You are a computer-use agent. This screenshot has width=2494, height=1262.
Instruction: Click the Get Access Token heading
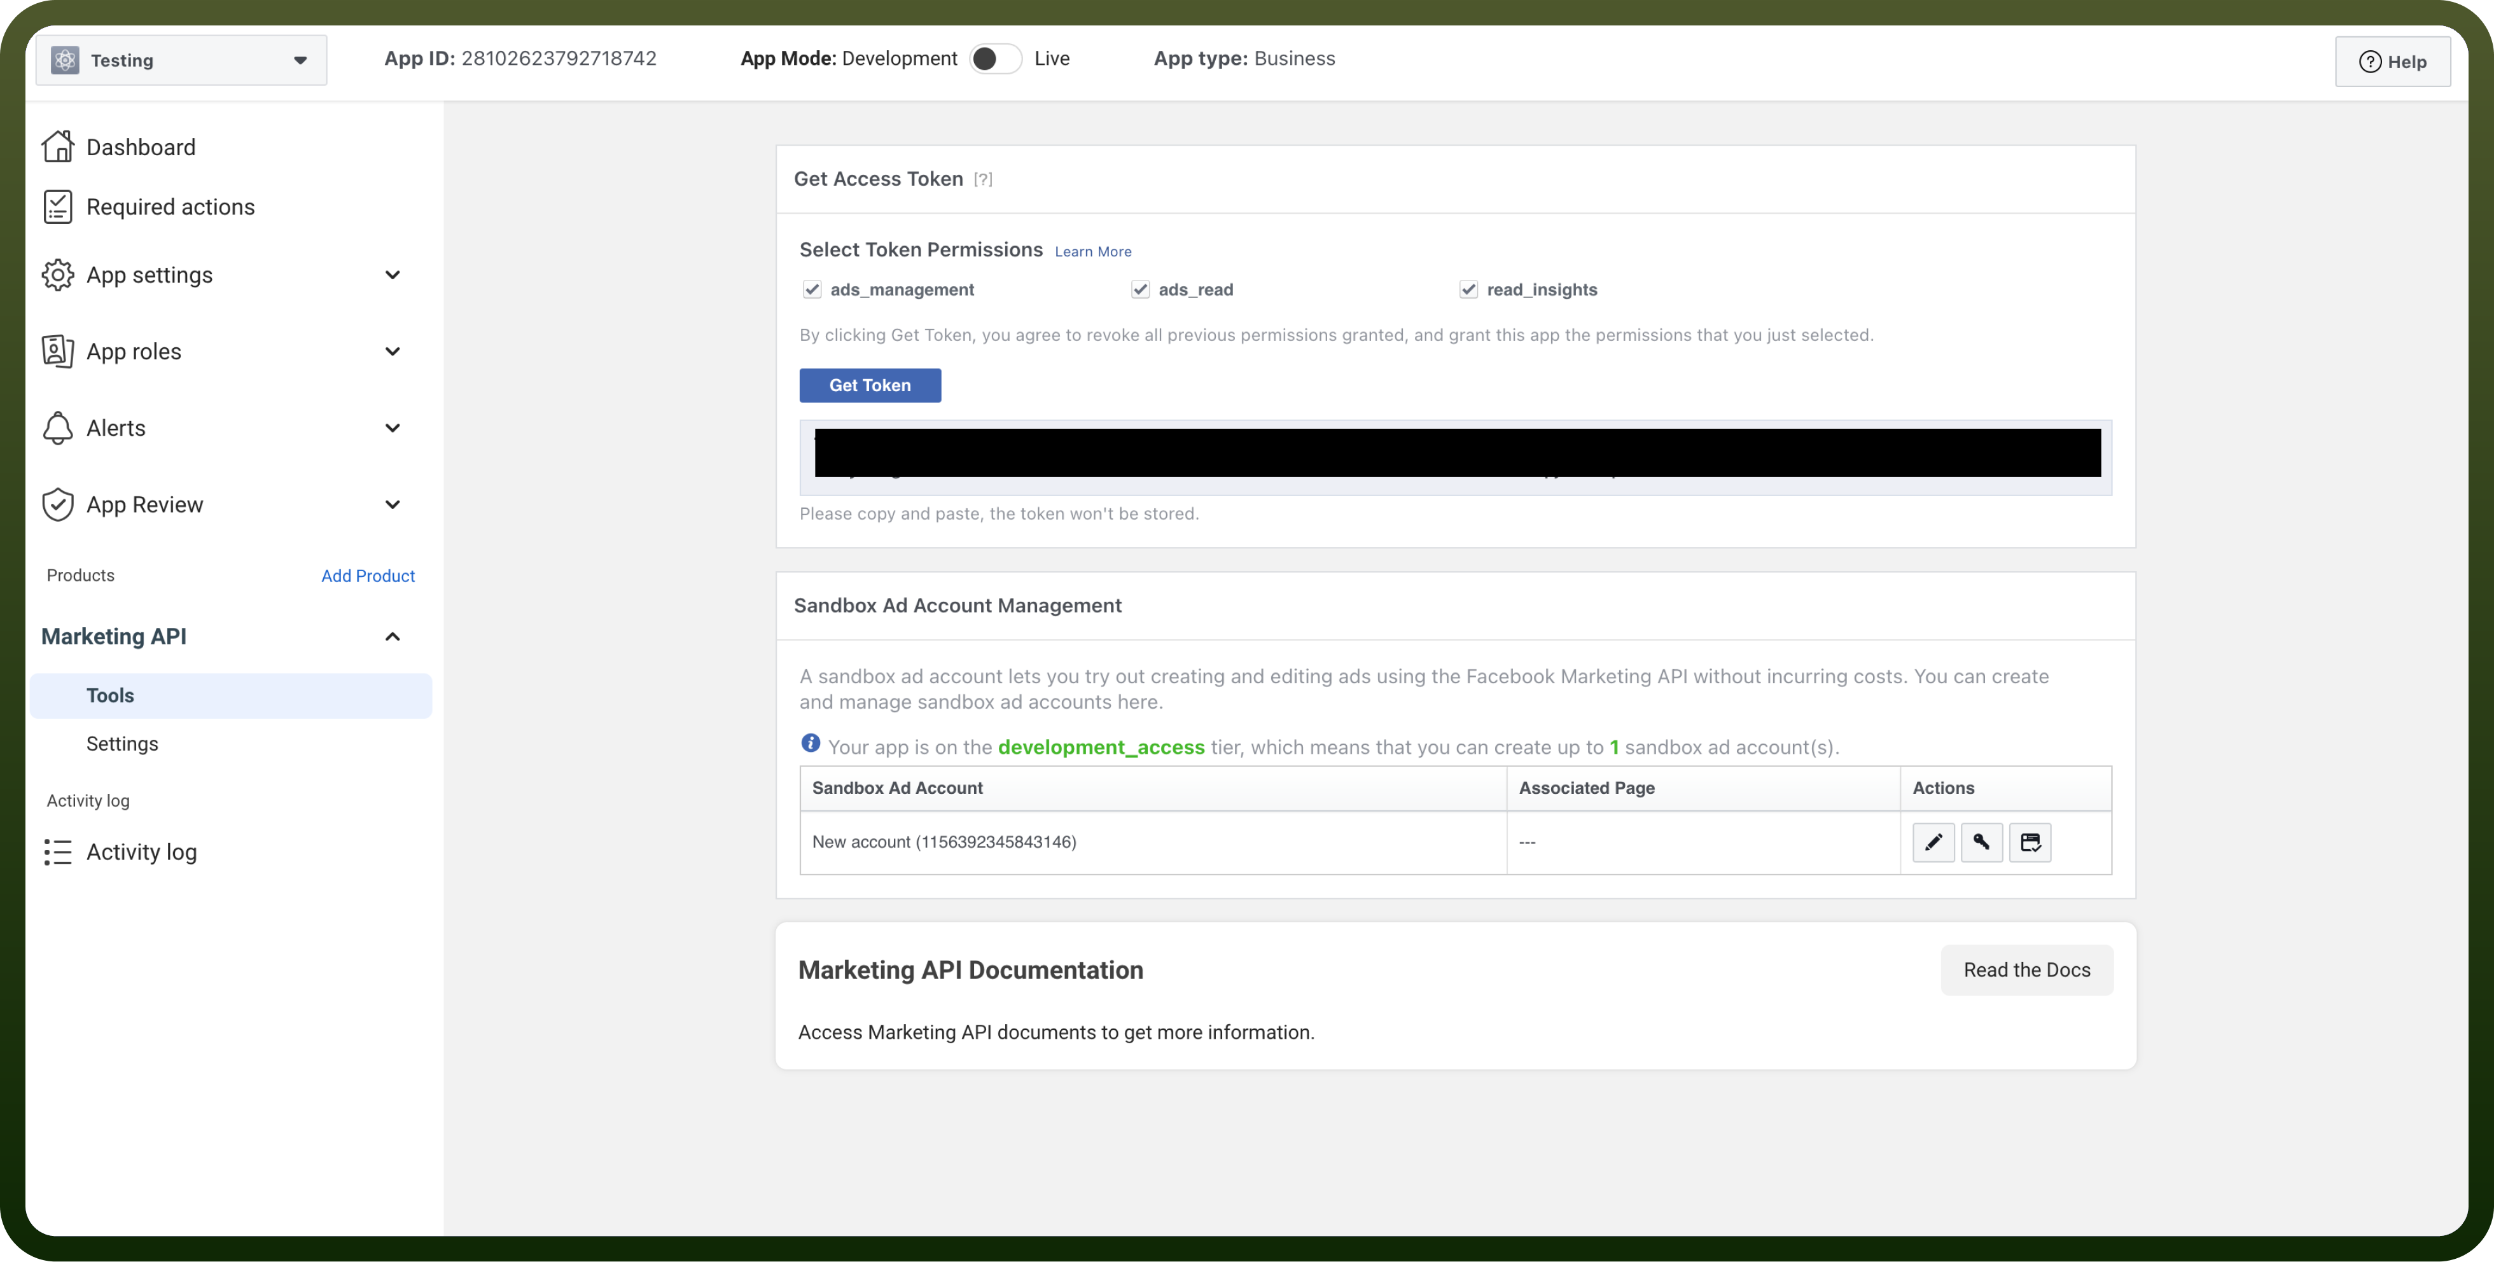point(878,179)
